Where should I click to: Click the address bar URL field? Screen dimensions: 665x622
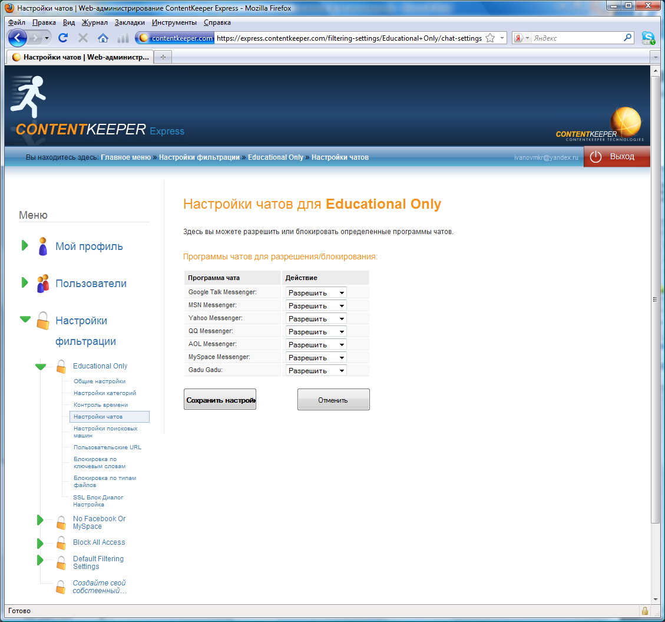click(349, 38)
